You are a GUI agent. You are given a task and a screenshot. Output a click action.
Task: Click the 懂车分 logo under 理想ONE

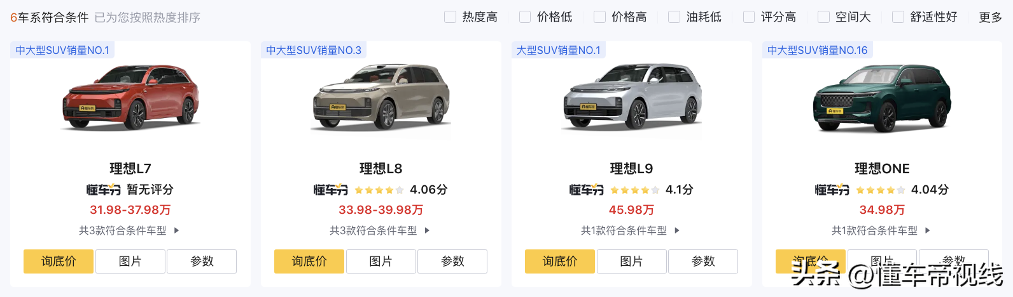point(832,190)
